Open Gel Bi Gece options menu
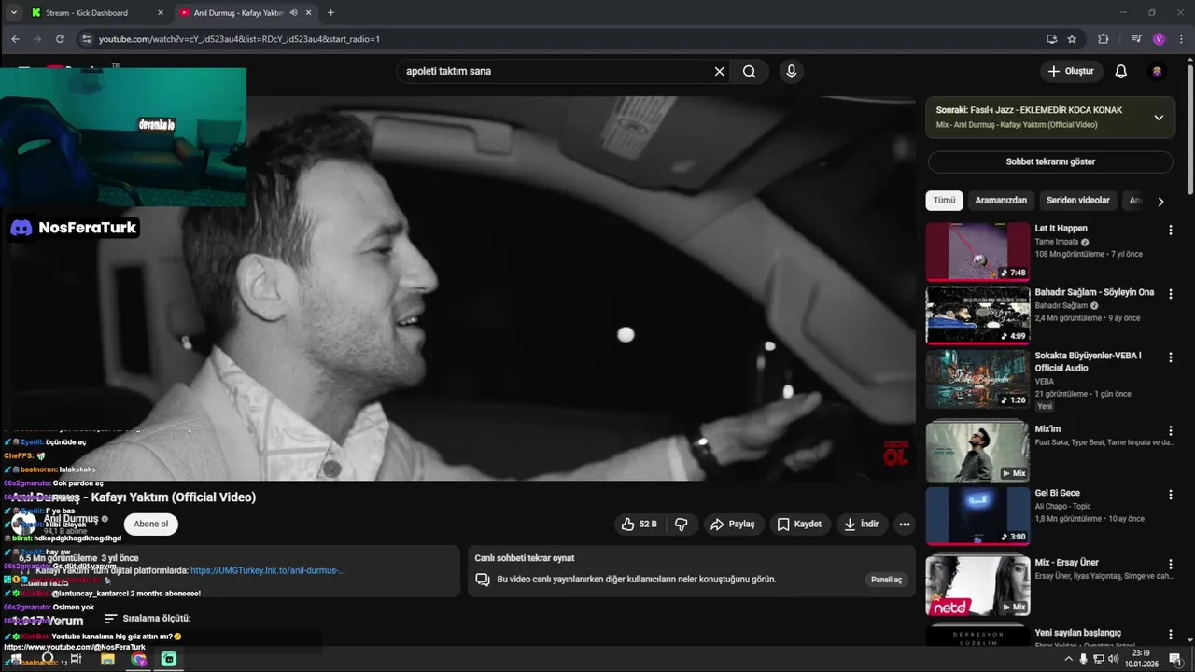This screenshot has height=672, width=1195. click(x=1170, y=495)
